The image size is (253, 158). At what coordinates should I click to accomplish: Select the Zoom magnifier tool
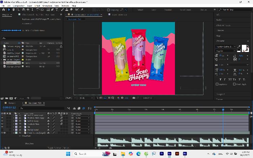pyautogui.click(x=18, y=10)
